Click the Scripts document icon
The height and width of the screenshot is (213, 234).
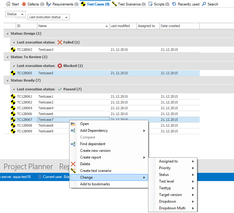click(x=151, y=4)
